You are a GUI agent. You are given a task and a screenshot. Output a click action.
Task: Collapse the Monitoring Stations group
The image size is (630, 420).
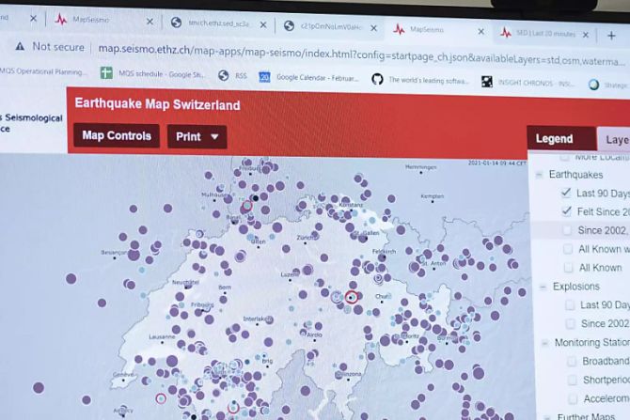point(544,343)
